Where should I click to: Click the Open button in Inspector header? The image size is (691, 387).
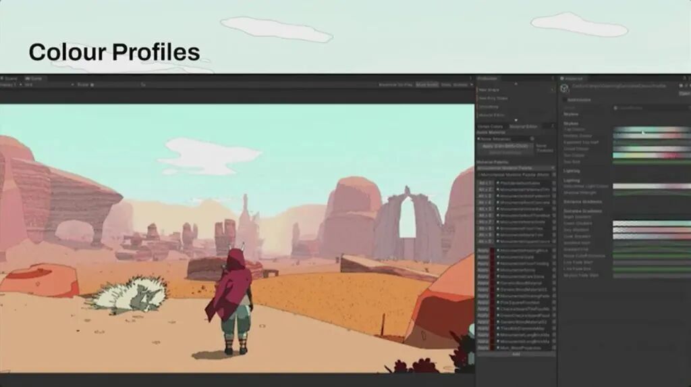click(684, 94)
